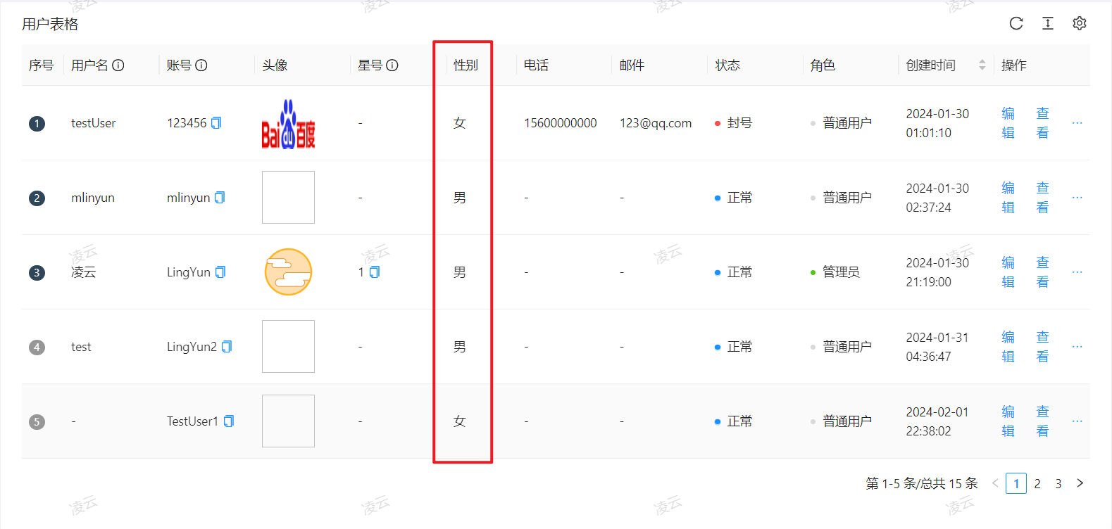Copy the LingYun2 account via icon

tap(227, 347)
